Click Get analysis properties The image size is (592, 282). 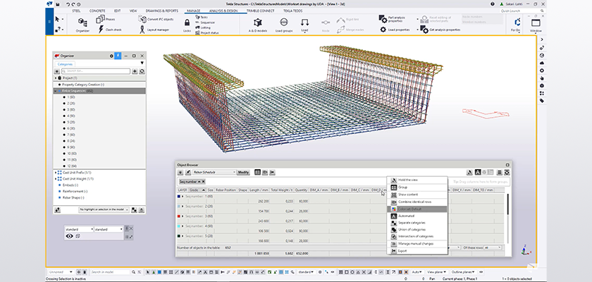pos(440,30)
